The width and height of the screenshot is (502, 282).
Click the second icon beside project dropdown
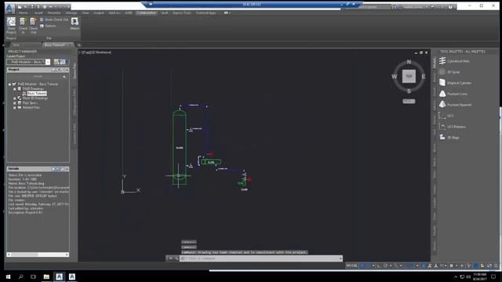coord(63,62)
